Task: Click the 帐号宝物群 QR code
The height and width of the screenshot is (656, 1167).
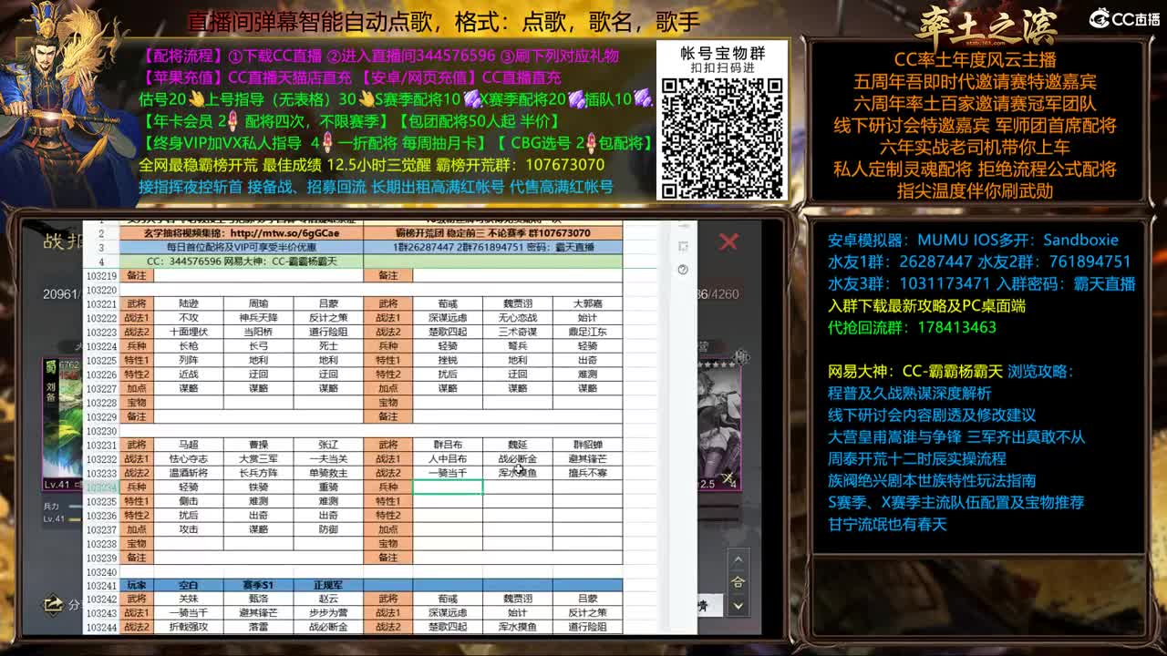Action: click(722, 137)
